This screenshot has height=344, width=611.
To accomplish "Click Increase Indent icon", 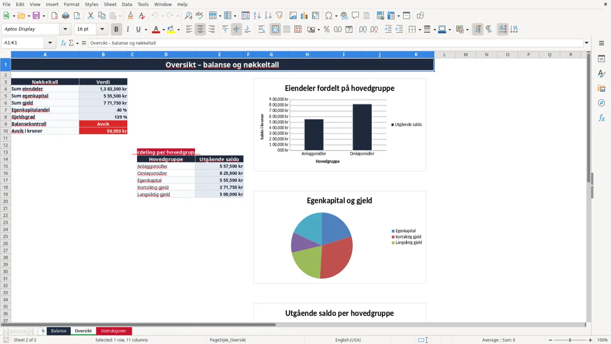I will tap(388, 30).
